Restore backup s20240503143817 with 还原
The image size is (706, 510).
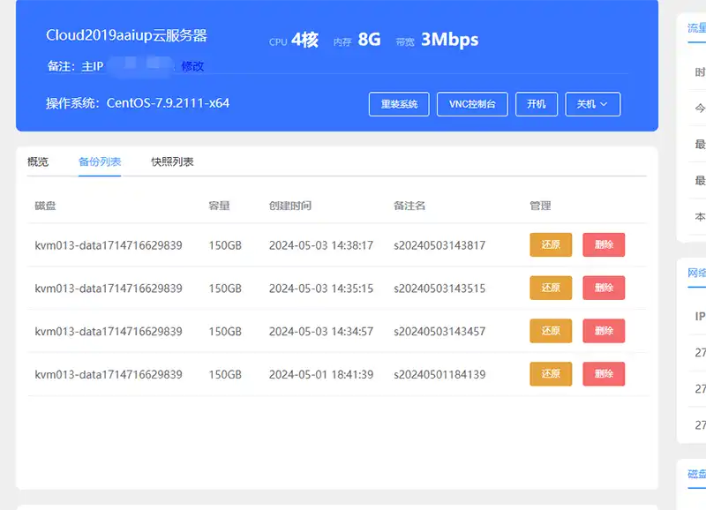(551, 245)
